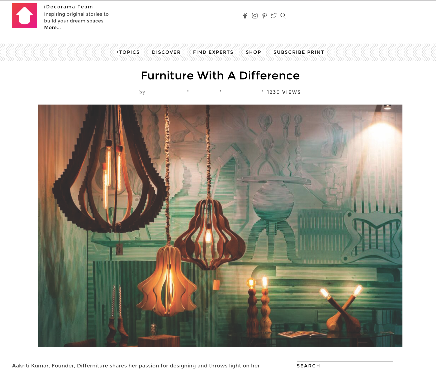Click the magnifying glass search icon

283,16
